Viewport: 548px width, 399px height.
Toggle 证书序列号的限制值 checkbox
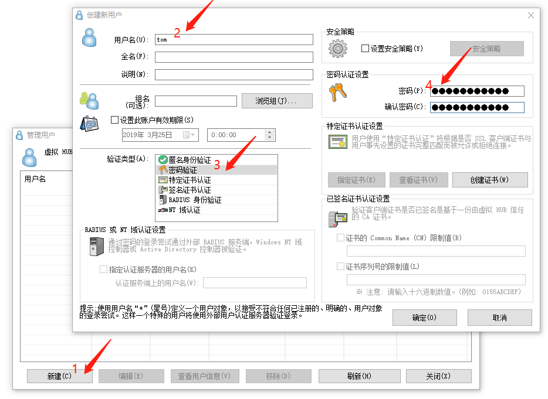click(340, 267)
